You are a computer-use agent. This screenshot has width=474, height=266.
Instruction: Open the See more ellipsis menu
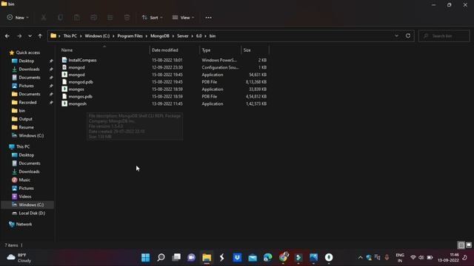(x=209, y=18)
